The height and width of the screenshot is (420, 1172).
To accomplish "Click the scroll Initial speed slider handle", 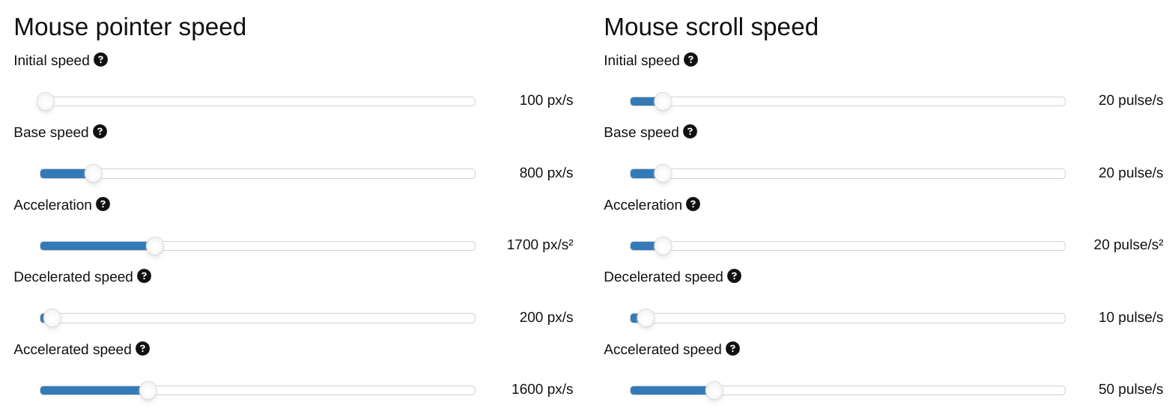I will tap(663, 101).
